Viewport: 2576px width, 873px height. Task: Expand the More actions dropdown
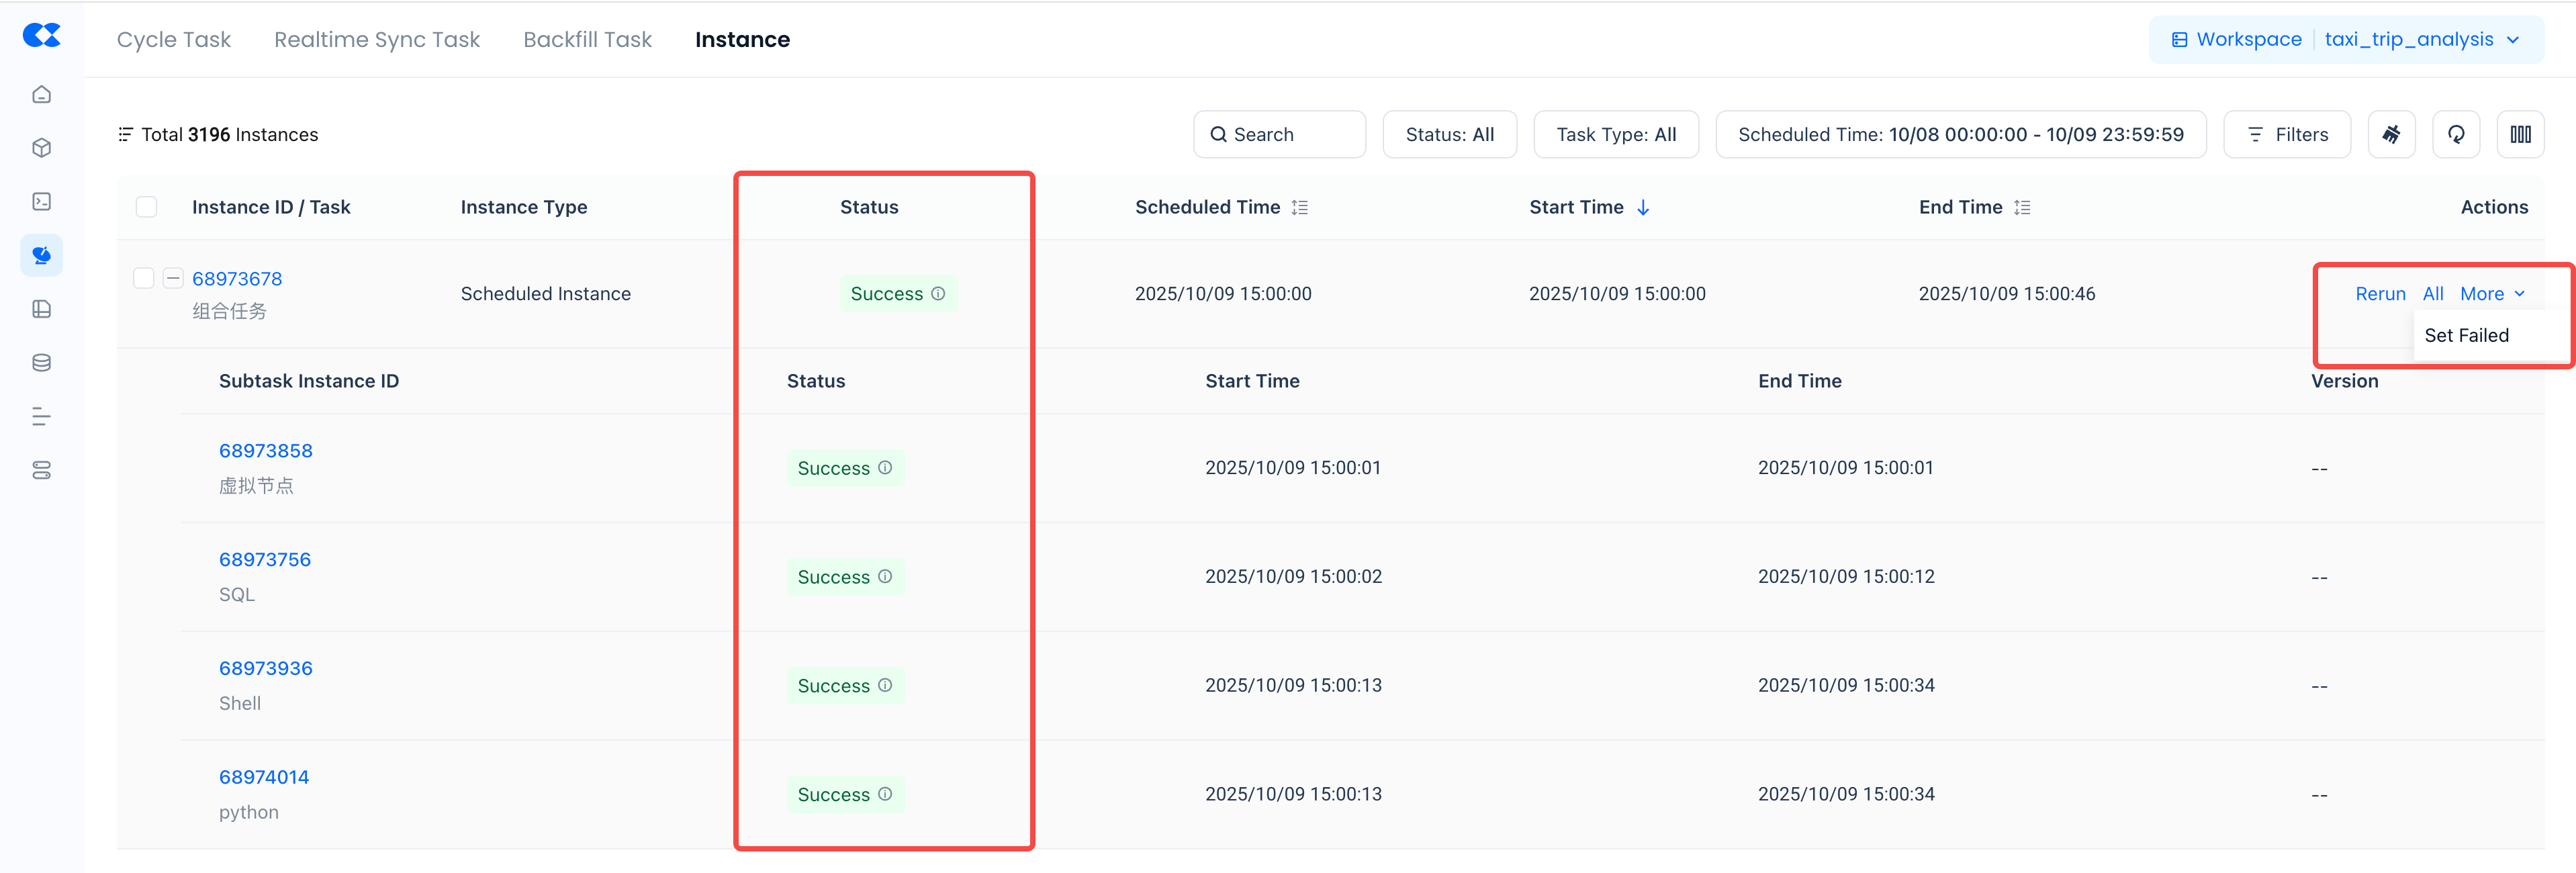pyautogui.click(x=2491, y=293)
